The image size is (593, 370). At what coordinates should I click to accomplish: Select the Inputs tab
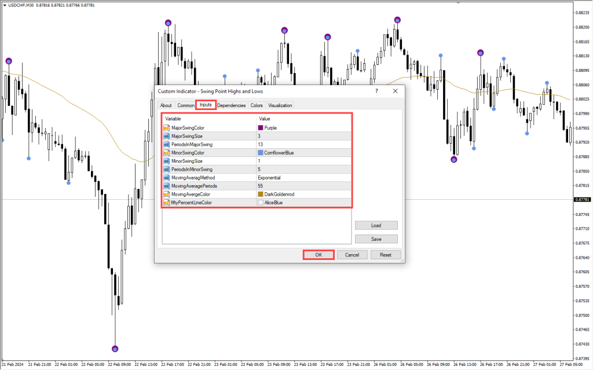pyautogui.click(x=206, y=105)
